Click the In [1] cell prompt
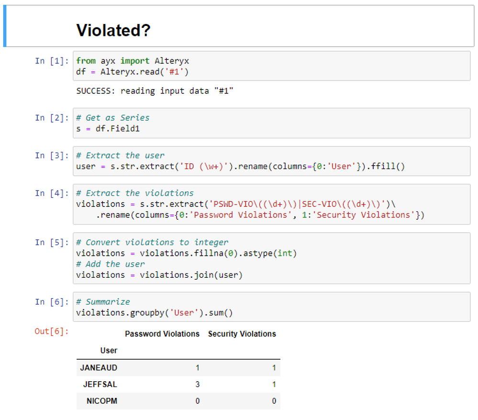The width and height of the screenshot is (478, 420). click(52, 61)
